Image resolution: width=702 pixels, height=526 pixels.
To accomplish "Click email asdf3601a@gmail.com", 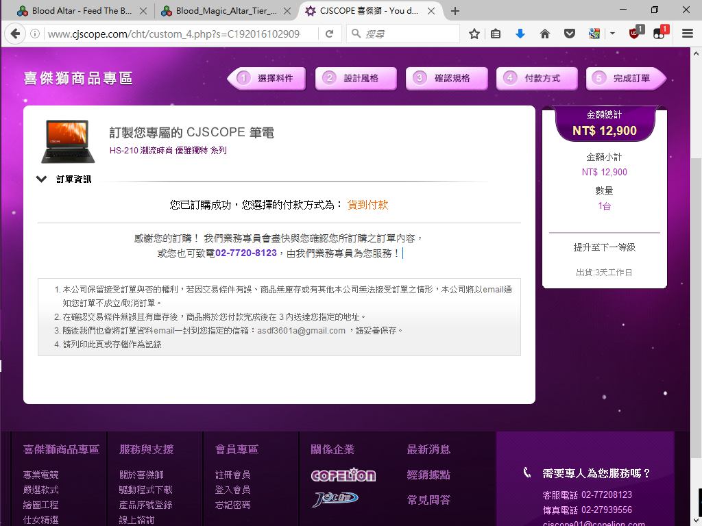I will coord(302,331).
